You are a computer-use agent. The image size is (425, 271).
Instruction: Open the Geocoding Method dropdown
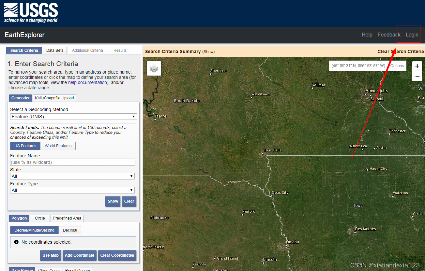coord(73,117)
